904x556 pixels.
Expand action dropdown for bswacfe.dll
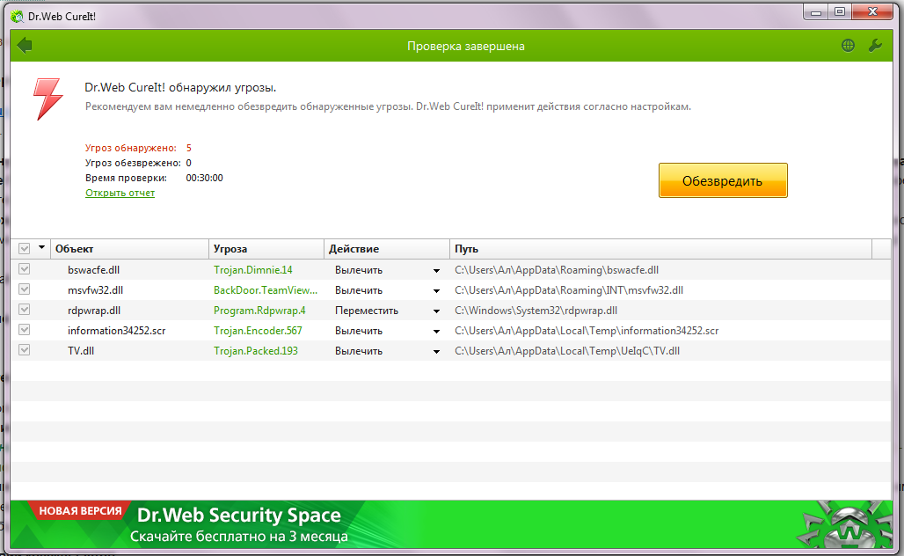(x=436, y=270)
